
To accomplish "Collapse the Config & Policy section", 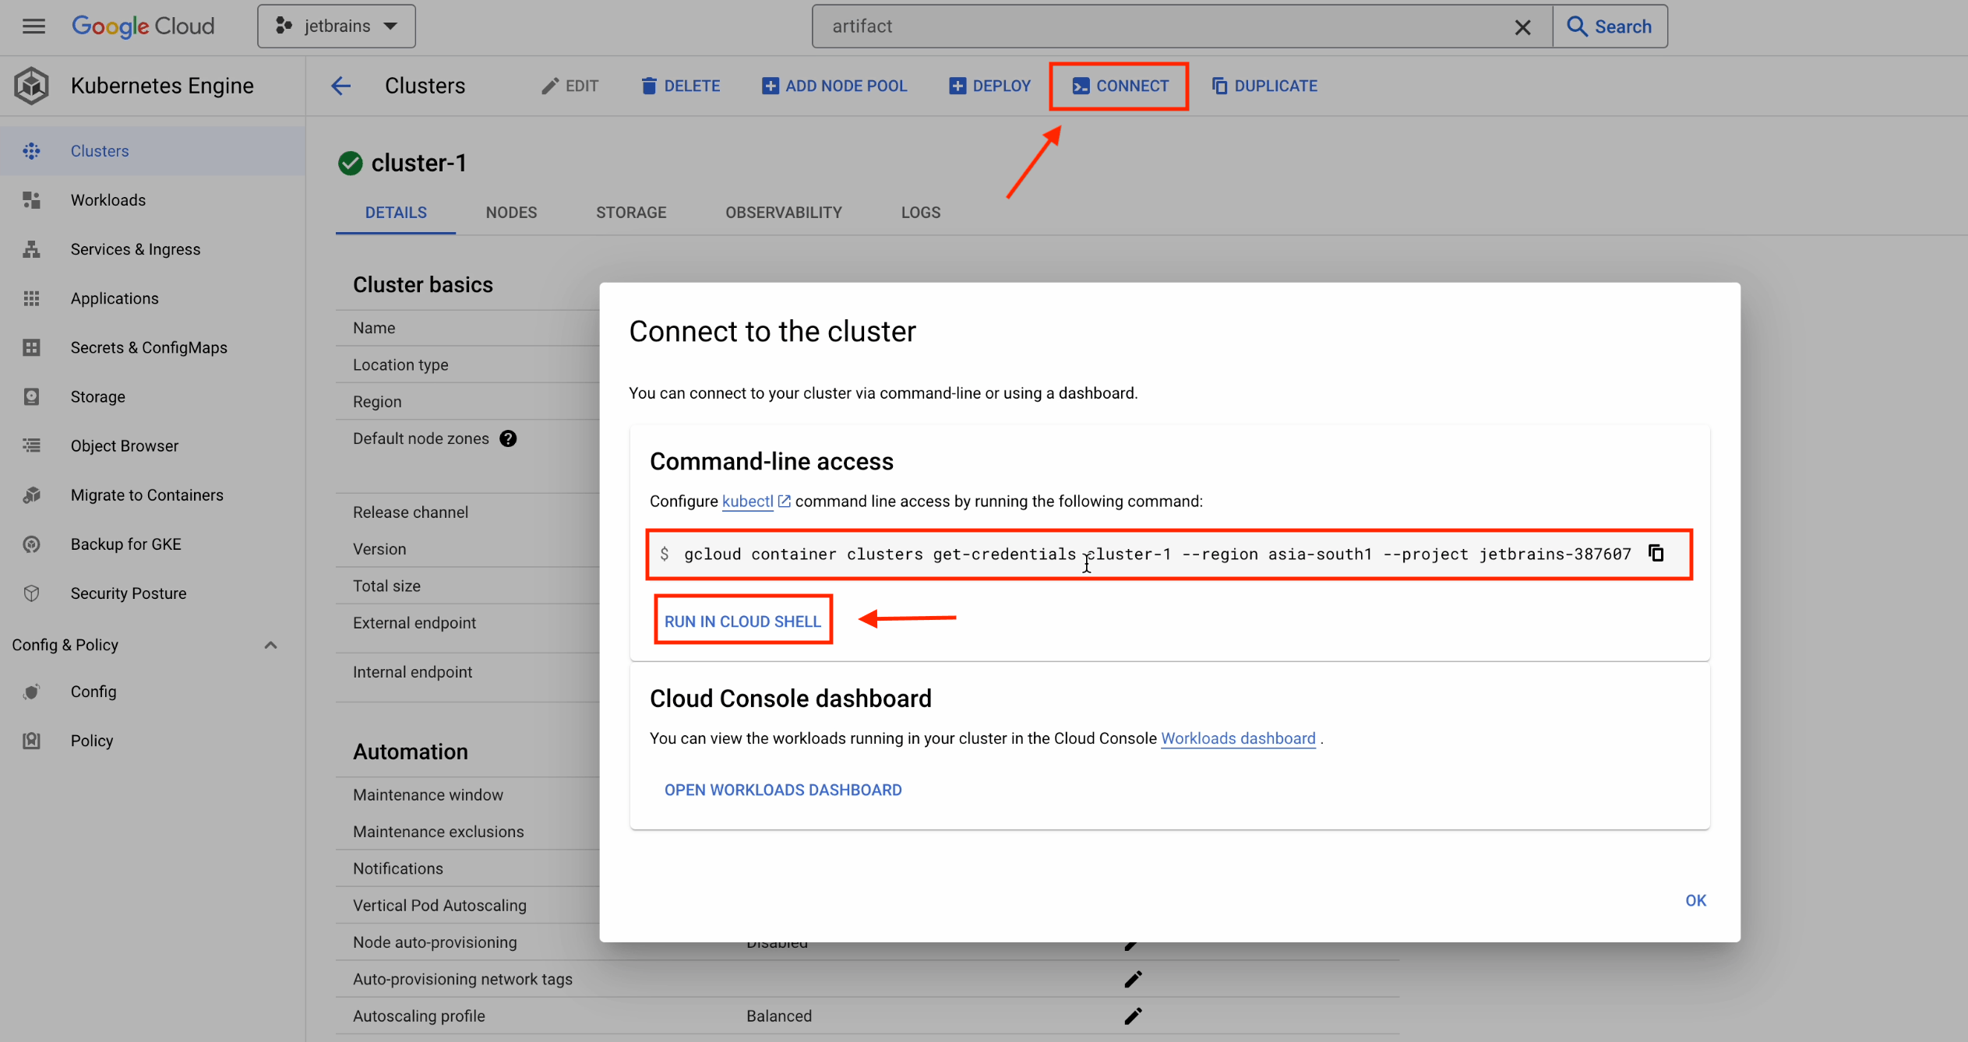I will (x=270, y=645).
